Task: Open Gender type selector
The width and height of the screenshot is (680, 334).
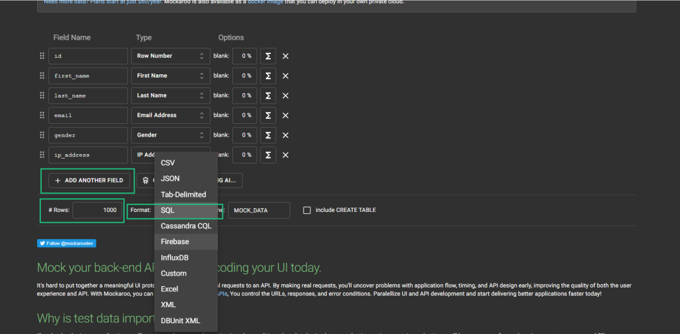Action: 171,135
